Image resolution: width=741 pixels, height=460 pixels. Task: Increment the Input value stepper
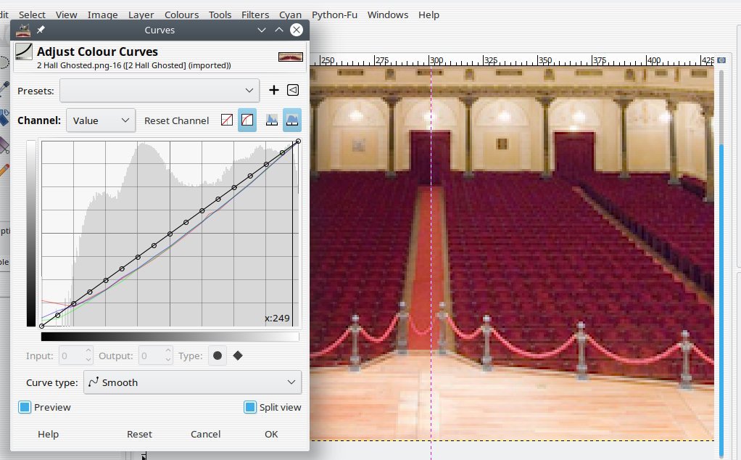point(88,351)
